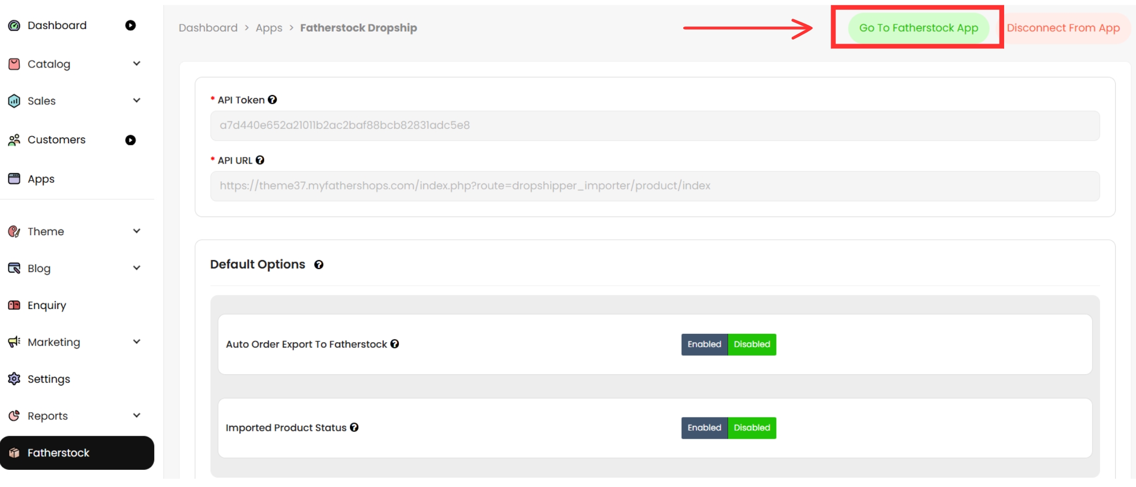
Task: Expand the Marketing menu chevron
Action: [x=137, y=342]
